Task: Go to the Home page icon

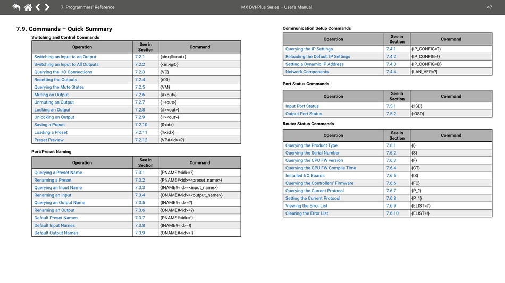Action: pyautogui.click(x=28, y=7)
